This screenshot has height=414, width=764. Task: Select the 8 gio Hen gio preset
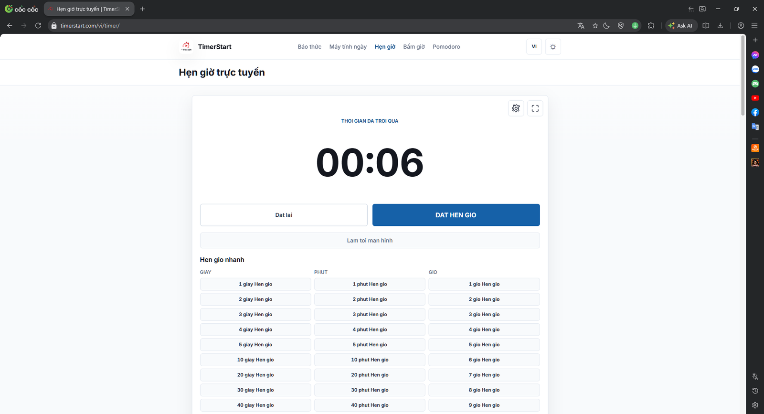tap(484, 390)
